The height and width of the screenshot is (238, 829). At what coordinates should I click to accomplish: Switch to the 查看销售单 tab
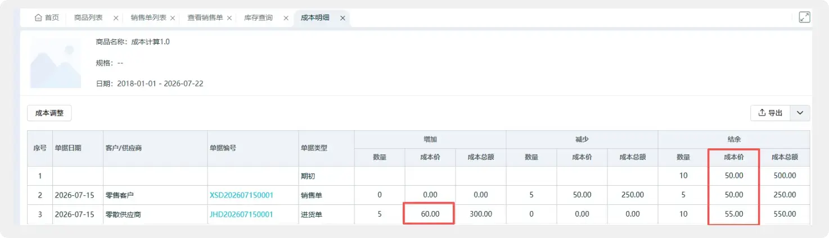(205, 18)
